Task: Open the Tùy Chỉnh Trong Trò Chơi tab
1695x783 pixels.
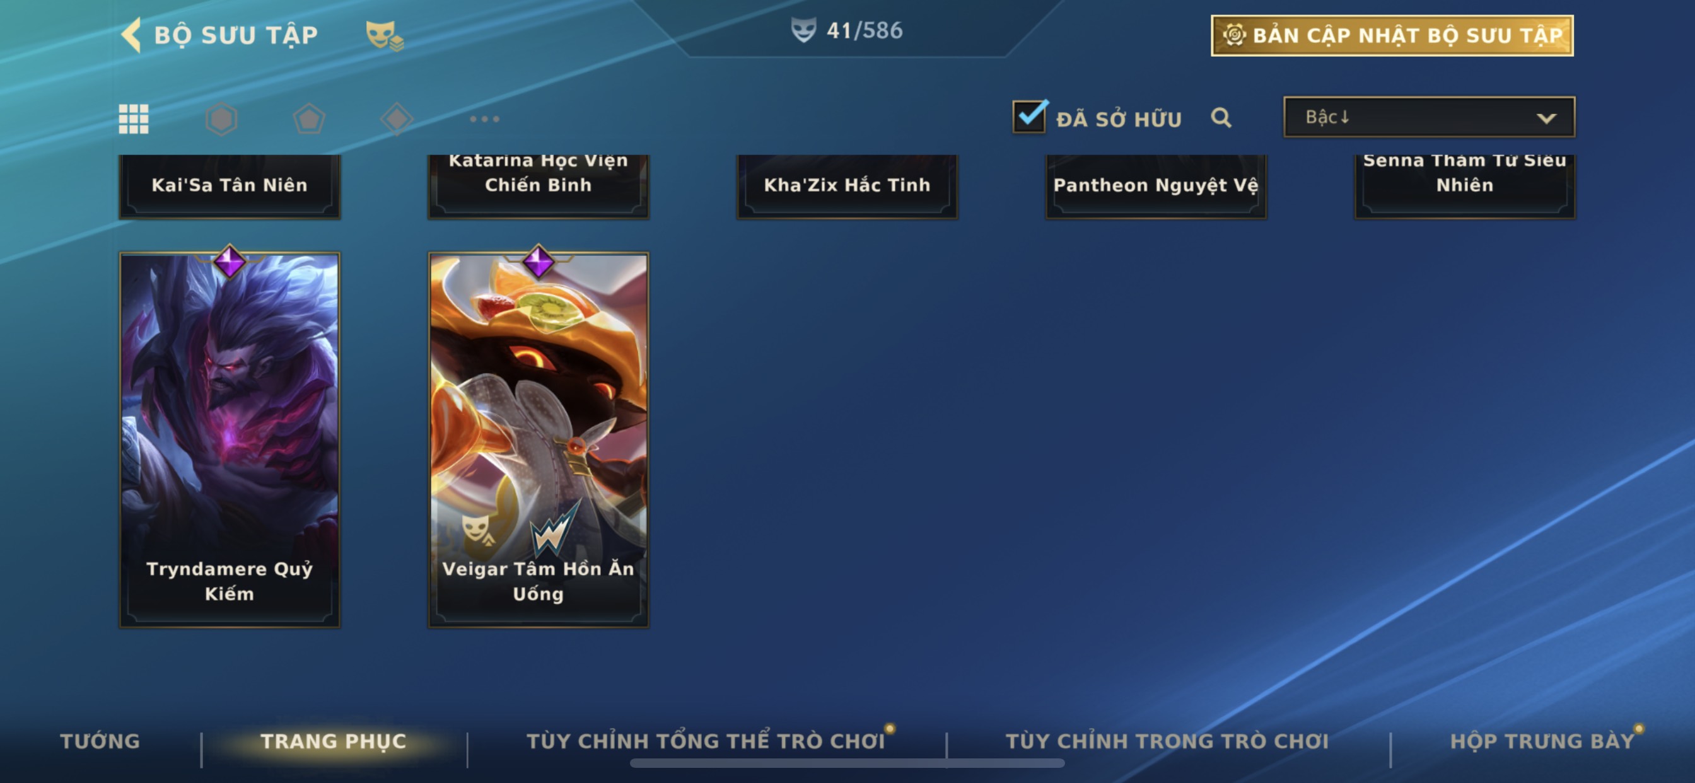Action: tap(1167, 741)
